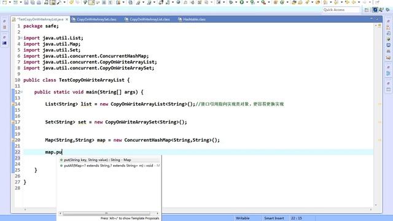Select the putAll(Map) proposal

109,166
